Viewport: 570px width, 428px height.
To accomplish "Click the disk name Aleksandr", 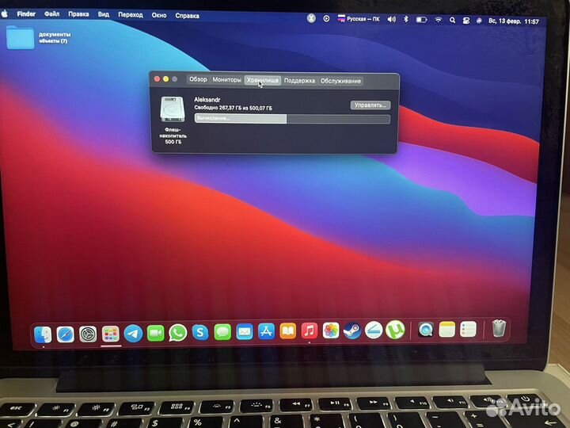I will click(x=207, y=99).
